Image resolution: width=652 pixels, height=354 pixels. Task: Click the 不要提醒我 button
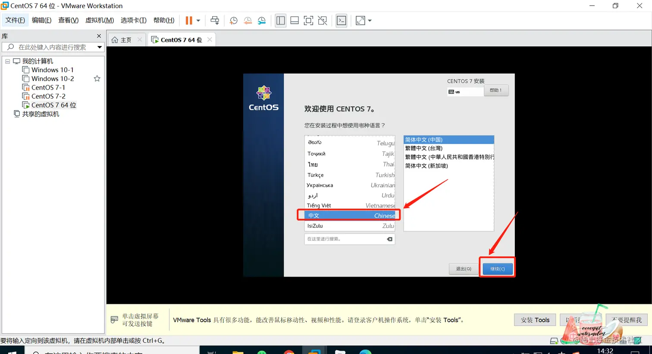point(627,320)
